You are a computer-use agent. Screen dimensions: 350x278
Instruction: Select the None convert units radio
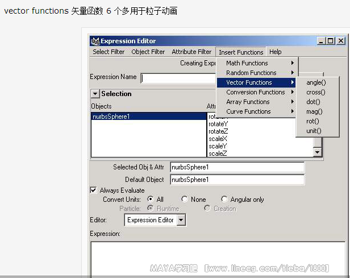[185, 200]
